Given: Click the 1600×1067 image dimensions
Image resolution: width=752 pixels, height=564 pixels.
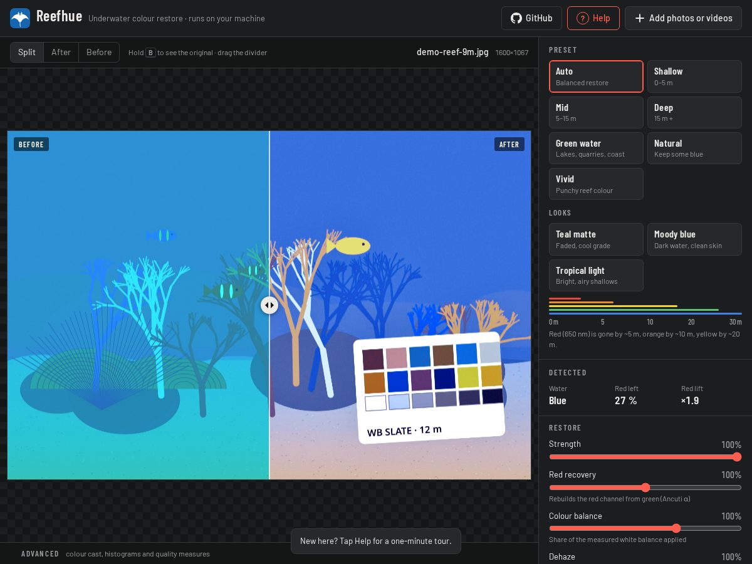Looking at the screenshot, I should 512,53.
